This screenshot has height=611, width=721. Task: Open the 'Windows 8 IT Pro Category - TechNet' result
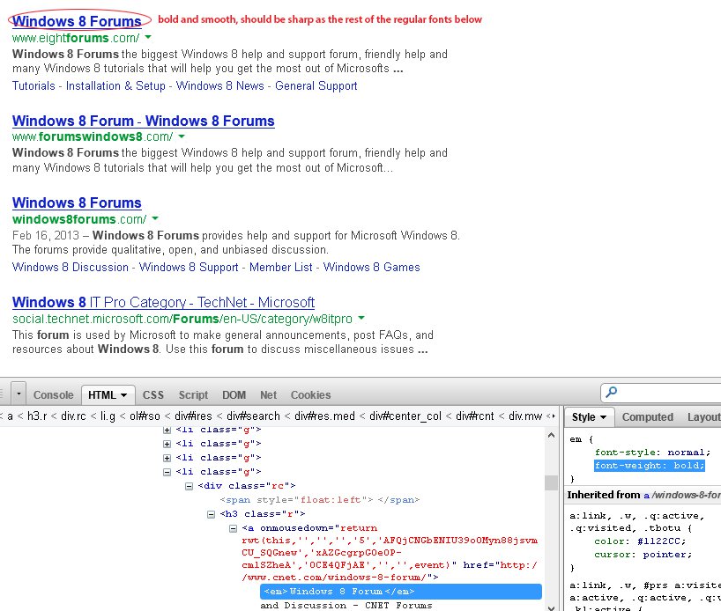click(x=163, y=302)
